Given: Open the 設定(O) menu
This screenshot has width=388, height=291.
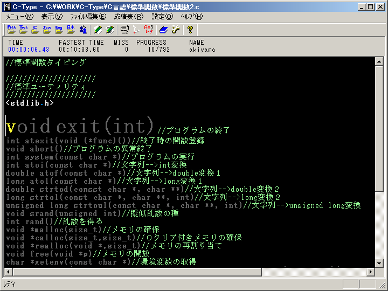Looking at the screenshot, I should [162, 17].
